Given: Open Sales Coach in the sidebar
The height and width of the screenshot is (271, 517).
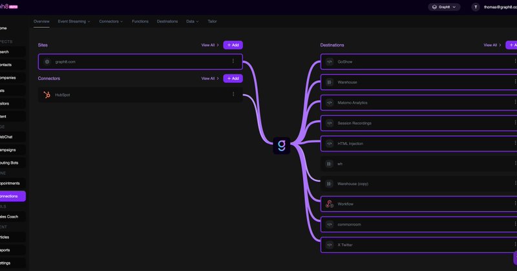Looking at the screenshot, I should 12,217.
